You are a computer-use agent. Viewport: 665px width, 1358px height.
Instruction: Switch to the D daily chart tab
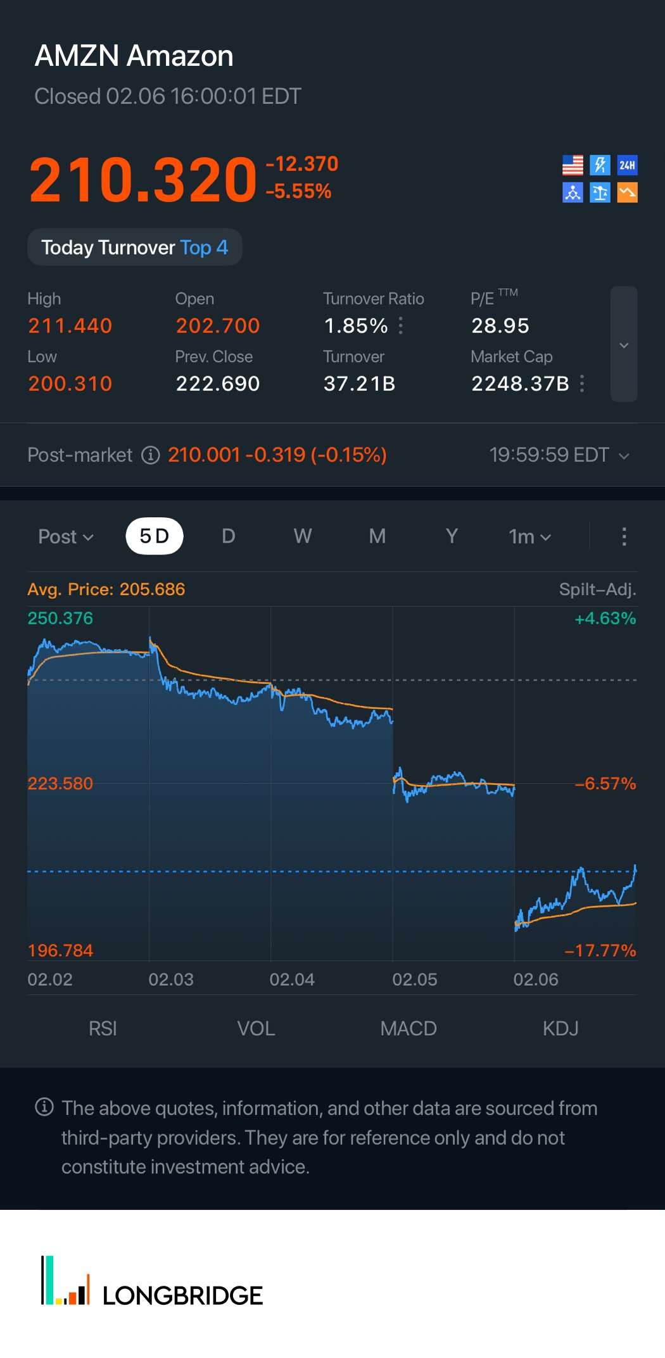(x=229, y=536)
